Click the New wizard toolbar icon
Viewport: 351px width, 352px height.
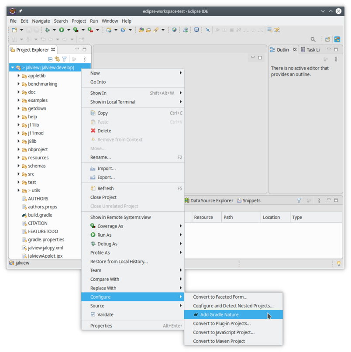[x=14, y=30]
